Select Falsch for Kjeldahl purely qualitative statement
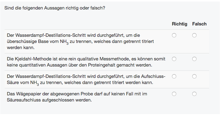The image size is (222, 115). [x=194, y=59]
